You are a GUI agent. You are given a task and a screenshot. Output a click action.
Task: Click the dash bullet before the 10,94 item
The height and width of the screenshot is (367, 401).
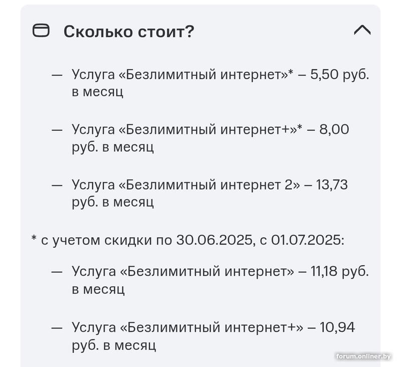[x=57, y=328]
